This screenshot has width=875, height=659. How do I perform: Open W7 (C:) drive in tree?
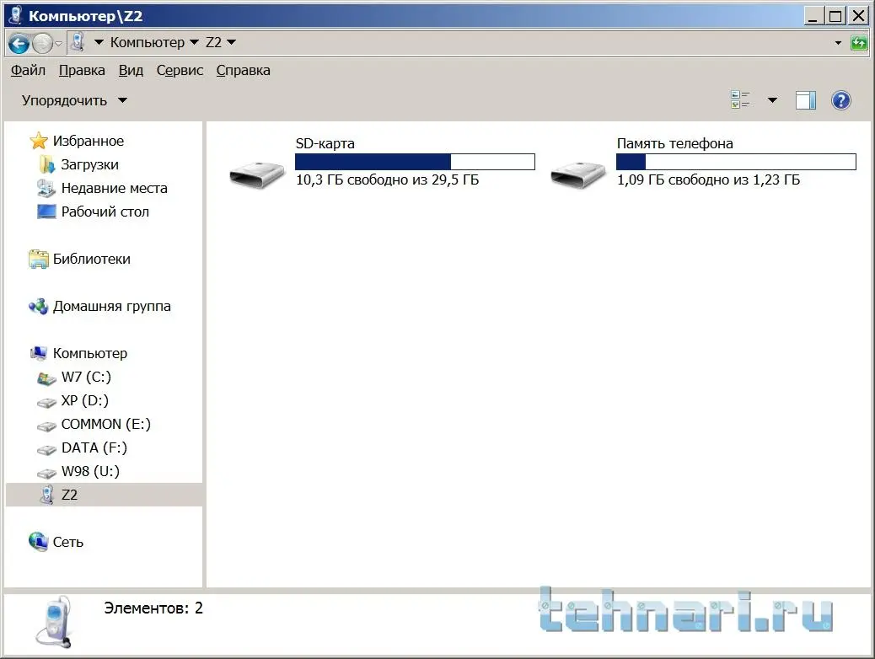tap(86, 377)
